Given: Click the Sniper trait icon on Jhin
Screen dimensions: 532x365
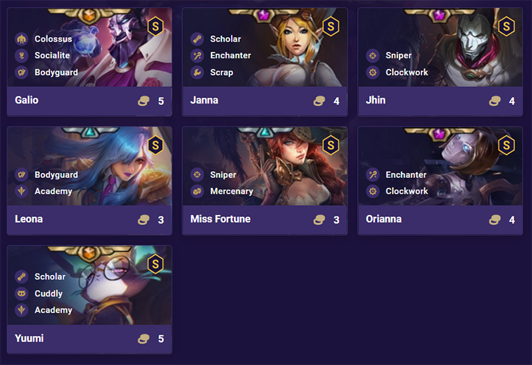Looking at the screenshot, I should (x=372, y=56).
